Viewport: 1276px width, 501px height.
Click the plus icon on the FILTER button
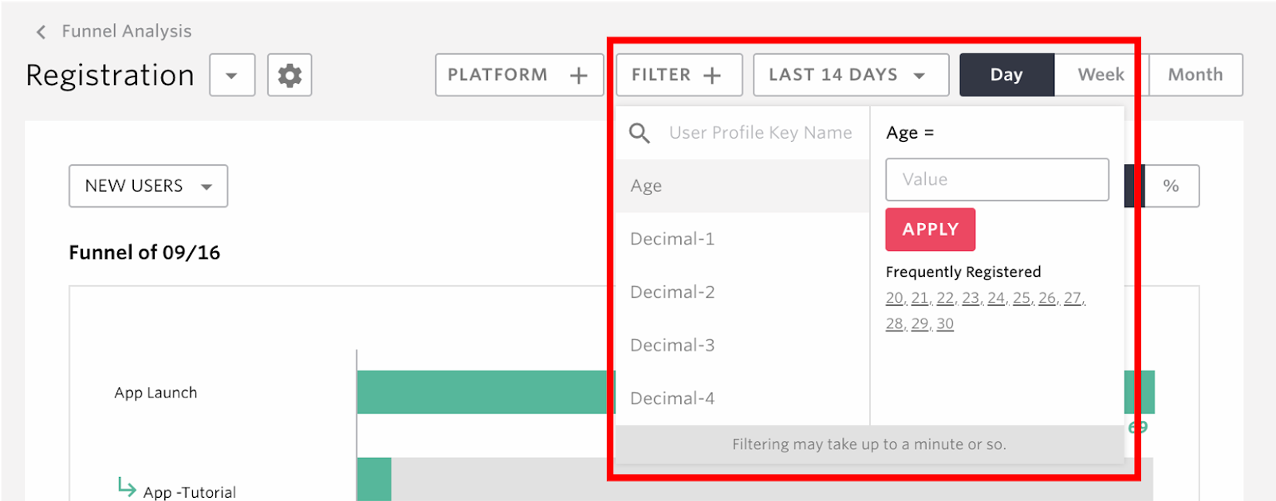[712, 76]
